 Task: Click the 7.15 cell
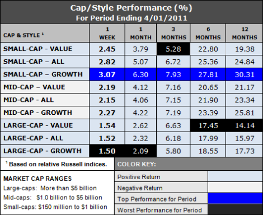173,100
